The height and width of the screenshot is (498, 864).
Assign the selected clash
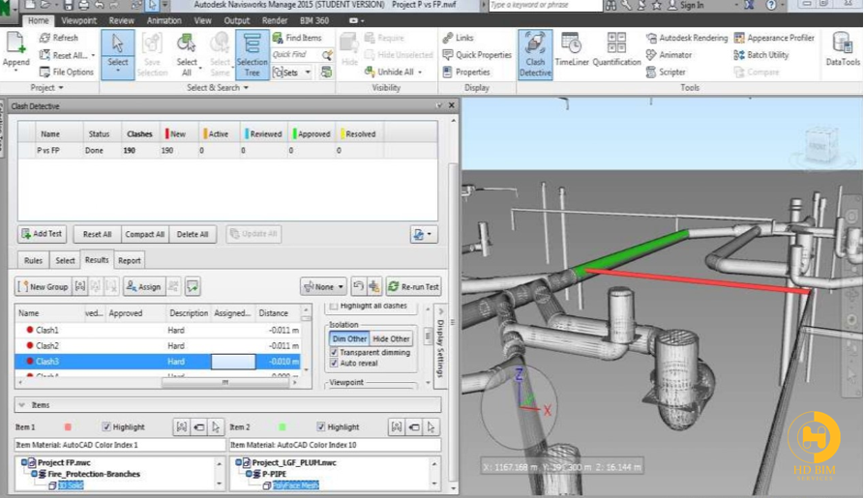pos(143,286)
